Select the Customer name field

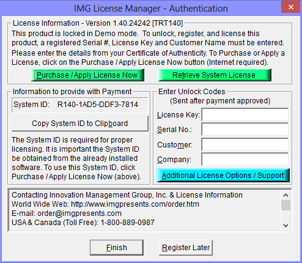click(x=245, y=144)
